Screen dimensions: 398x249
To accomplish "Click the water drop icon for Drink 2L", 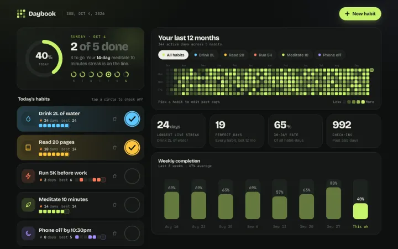I will click(28, 118).
